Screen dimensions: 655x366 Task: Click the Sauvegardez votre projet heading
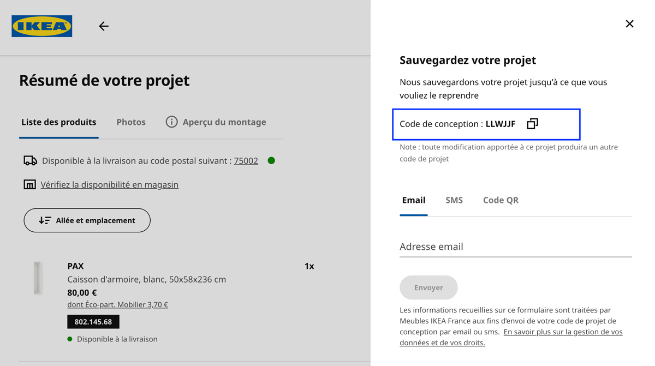468,60
